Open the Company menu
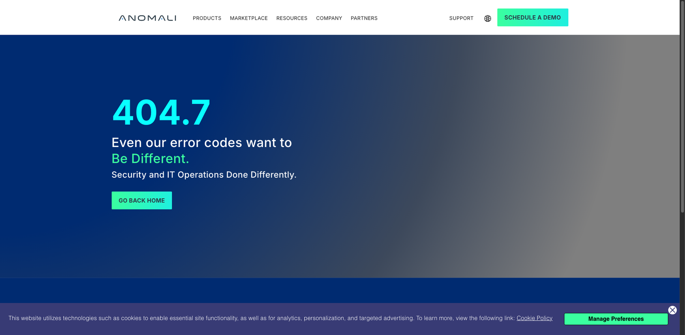 point(329,18)
